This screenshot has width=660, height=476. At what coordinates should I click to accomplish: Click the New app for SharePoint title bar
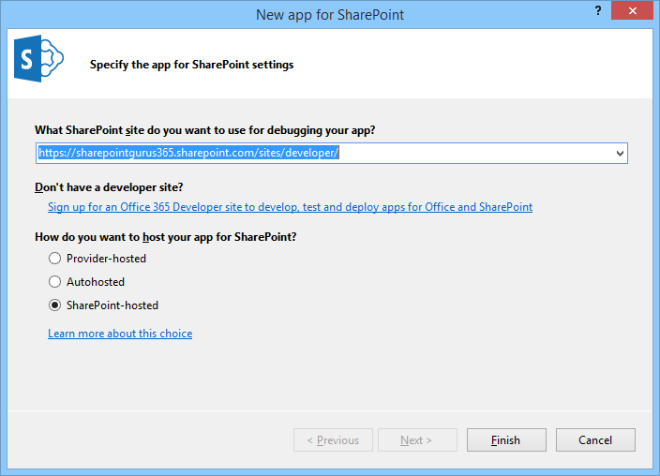tap(329, 15)
